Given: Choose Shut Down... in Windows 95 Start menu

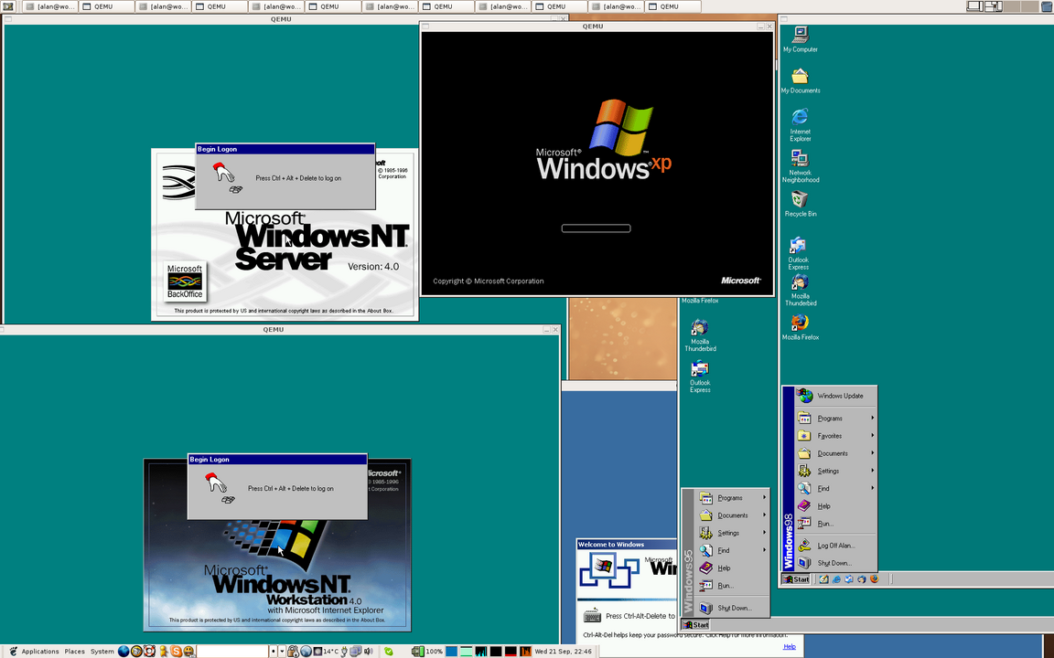Looking at the screenshot, I should tap(731, 608).
